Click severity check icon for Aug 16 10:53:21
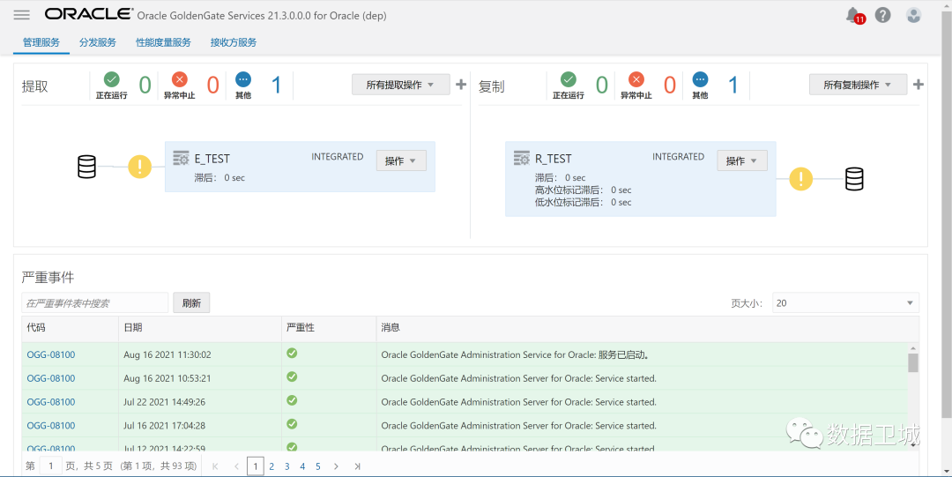 point(292,376)
